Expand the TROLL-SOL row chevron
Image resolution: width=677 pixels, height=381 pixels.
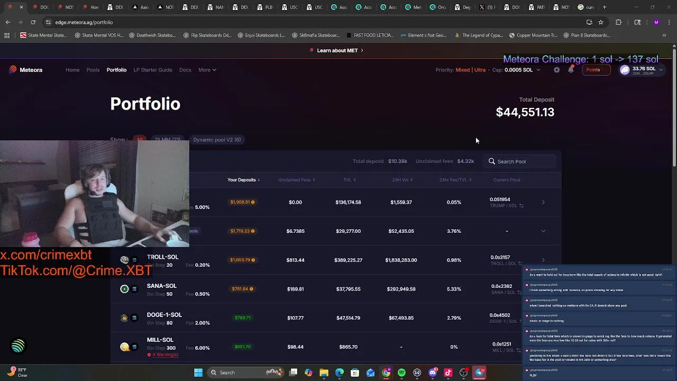(x=543, y=260)
